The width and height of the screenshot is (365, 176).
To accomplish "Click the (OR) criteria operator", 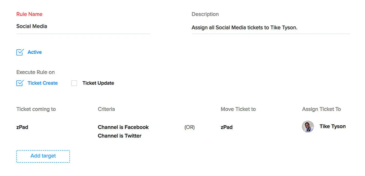I will pos(190,127).
